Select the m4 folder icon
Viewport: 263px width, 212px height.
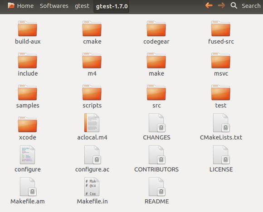point(92,61)
